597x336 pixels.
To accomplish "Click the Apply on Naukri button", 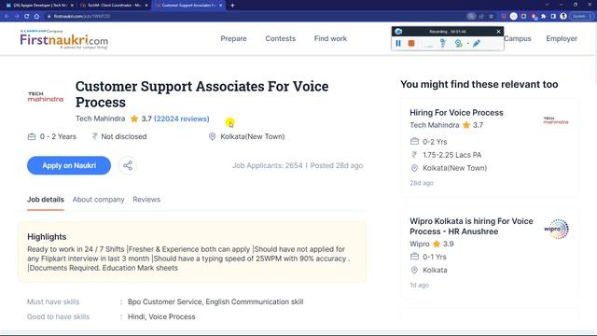I will [x=69, y=165].
